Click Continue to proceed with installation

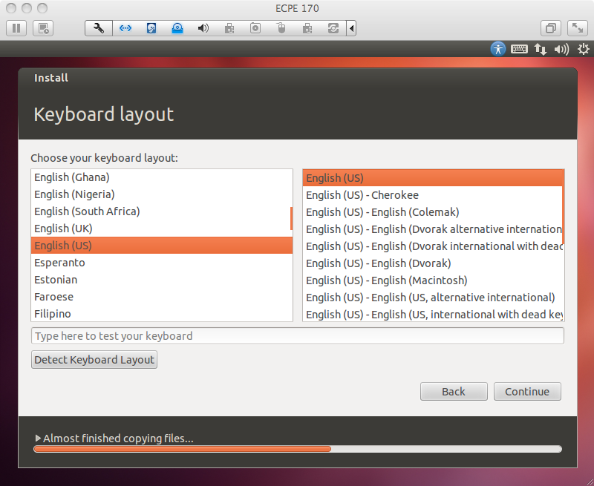point(527,391)
